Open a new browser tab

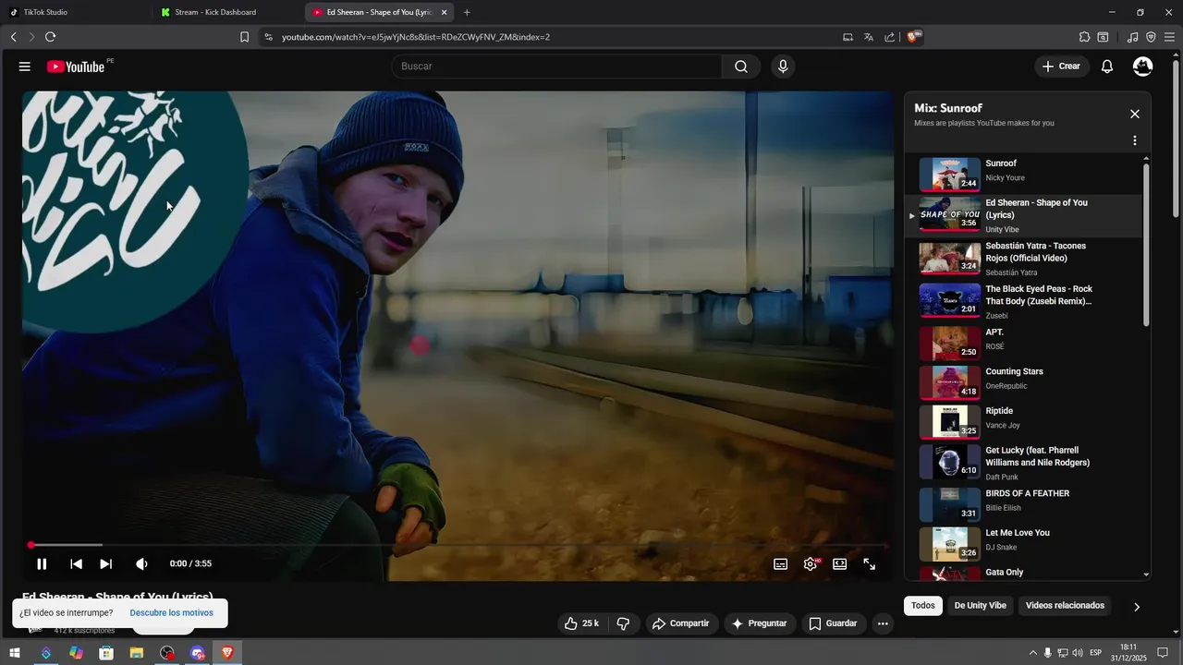[x=467, y=12]
